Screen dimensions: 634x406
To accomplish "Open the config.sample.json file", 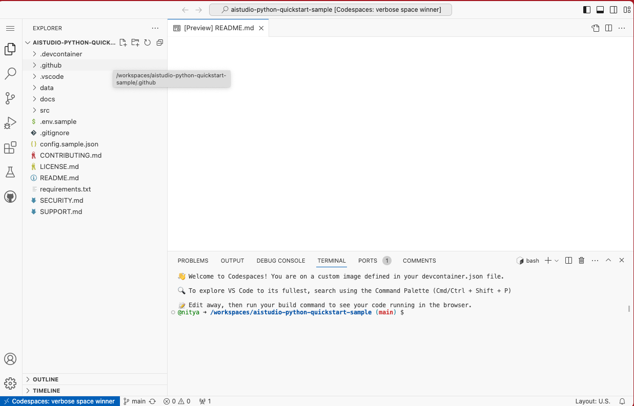I will tap(95, 144).
